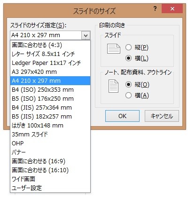The height and width of the screenshot is (199, 195).
Task: Select Ledger Paper 11x17 インチ option
Action: point(50,63)
